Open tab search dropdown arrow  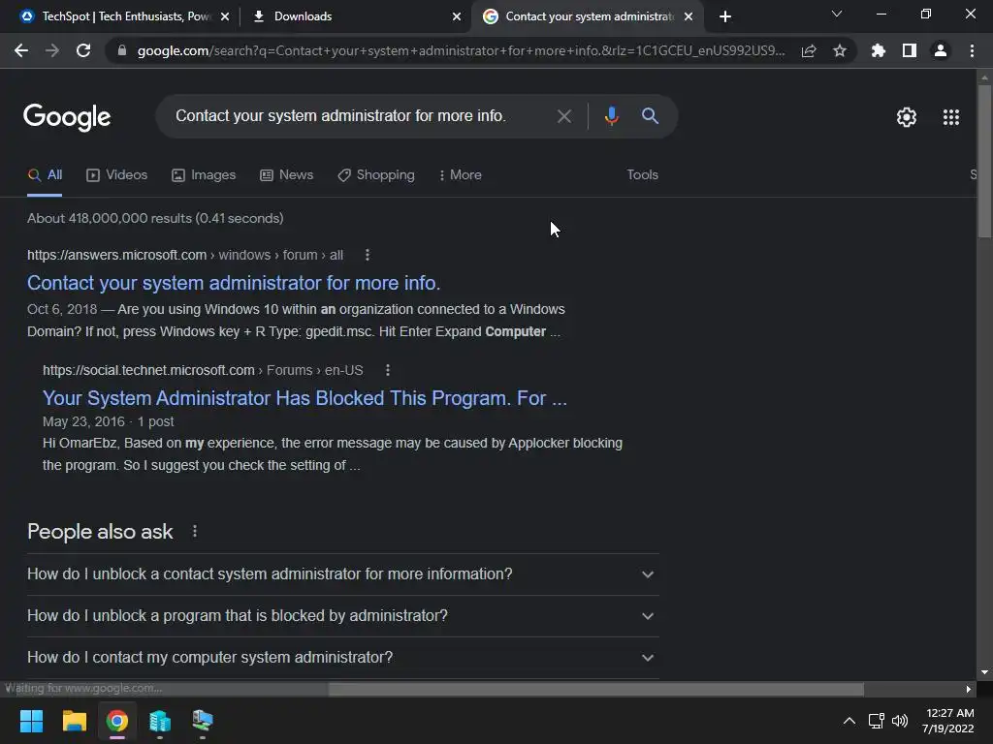837,14
